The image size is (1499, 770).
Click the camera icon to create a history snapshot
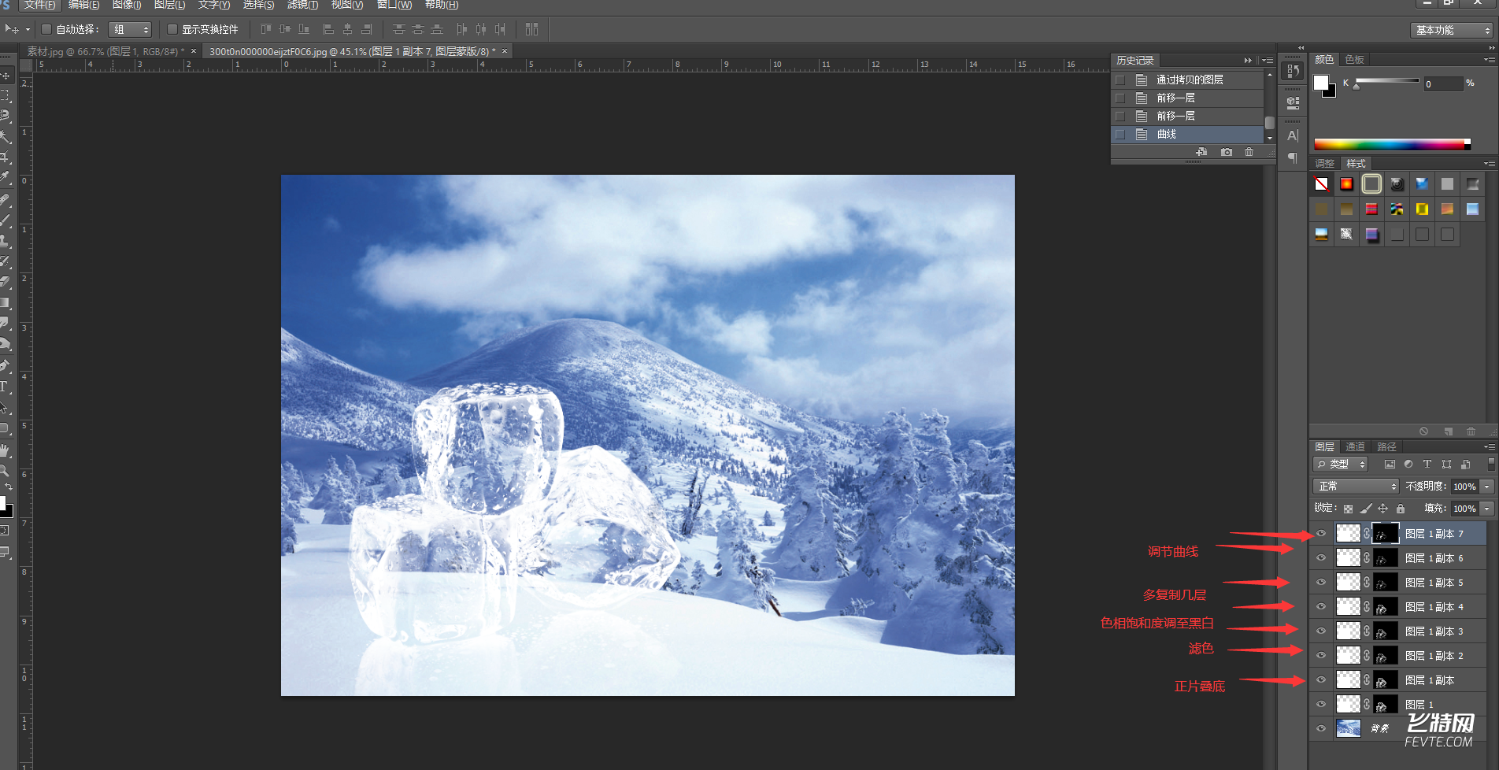(1226, 152)
